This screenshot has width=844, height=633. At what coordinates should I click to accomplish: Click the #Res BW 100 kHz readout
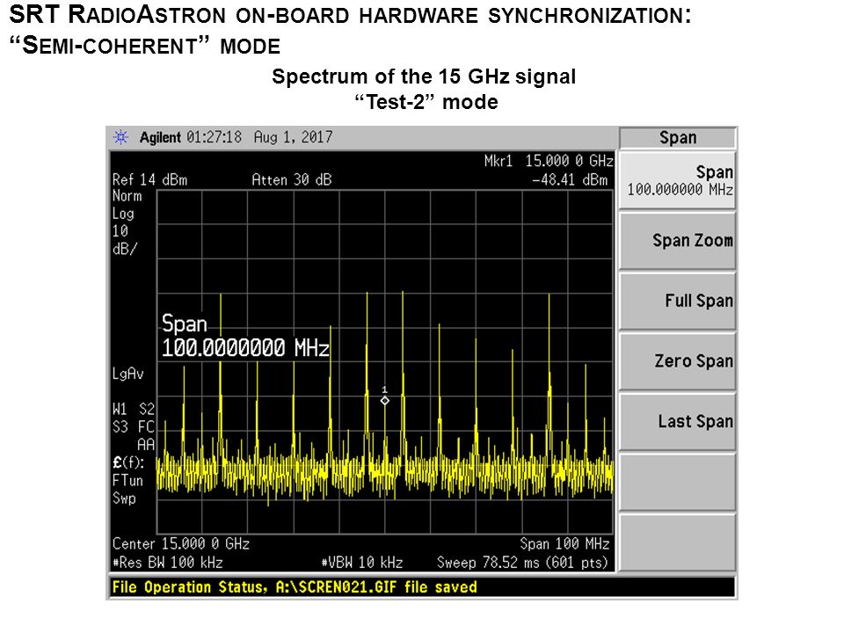[x=167, y=563]
